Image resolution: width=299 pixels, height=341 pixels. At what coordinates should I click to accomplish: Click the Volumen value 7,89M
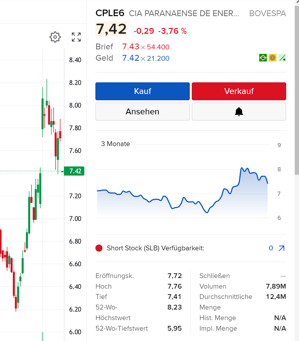pyautogui.click(x=276, y=286)
